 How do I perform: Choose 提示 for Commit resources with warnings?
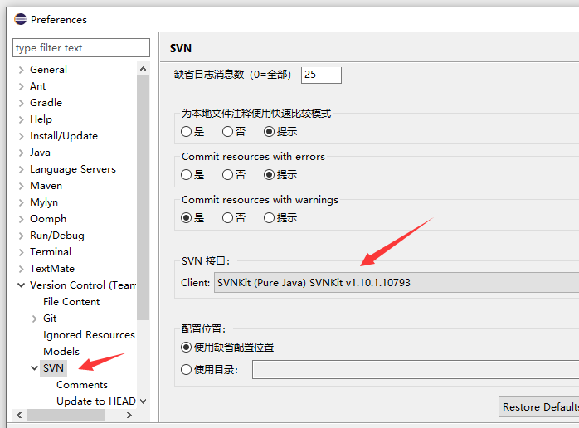(x=270, y=218)
